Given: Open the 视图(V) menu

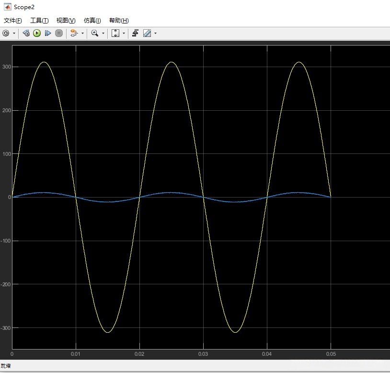Looking at the screenshot, I should 66,21.
